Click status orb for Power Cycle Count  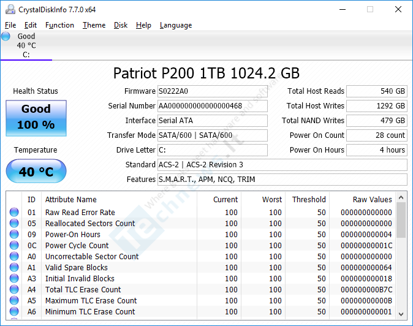click(14, 245)
